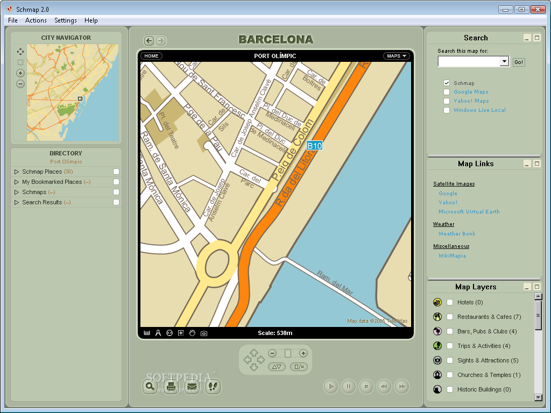This screenshot has width=551, height=413.
Task: Select the hand grab tool in map toolbar
Action: click(192, 333)
